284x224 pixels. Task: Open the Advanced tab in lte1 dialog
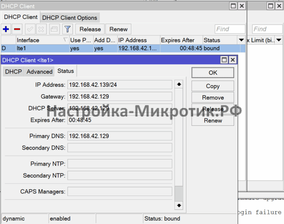39,71
